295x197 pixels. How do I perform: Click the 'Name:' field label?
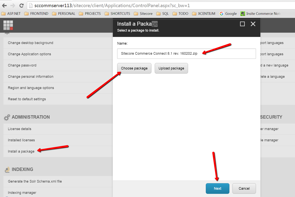(x=122, y=44)
